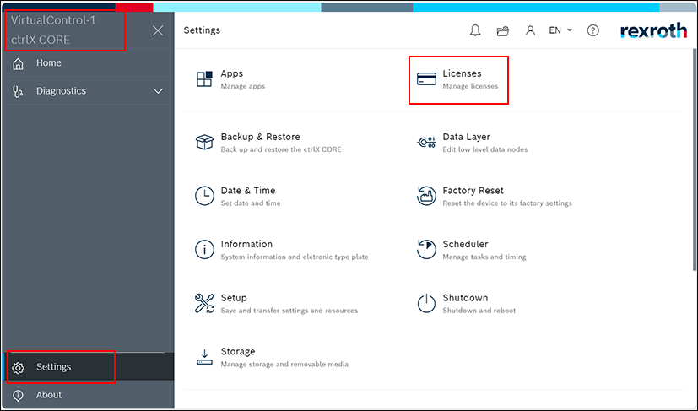Click the Setup tools icon
Viewport: 698px width, 411px height.
point(204,303)
